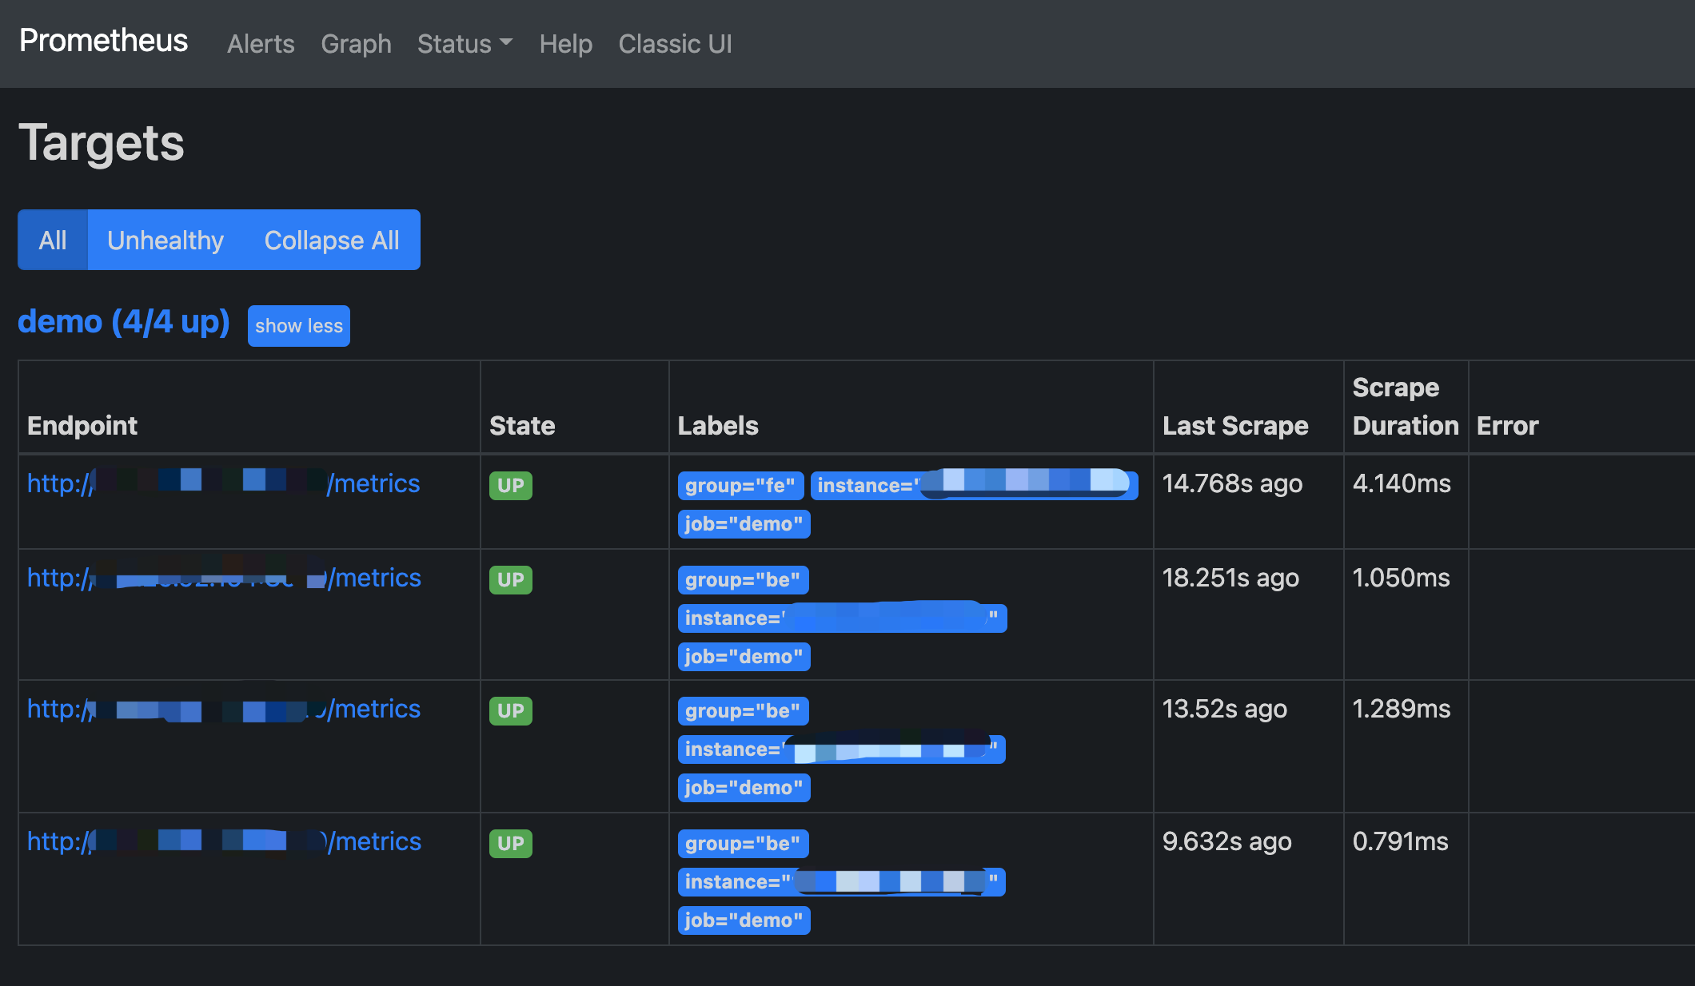
Task: Click the UP badge in the 13.52s ago row
Action: click(511, 711)
